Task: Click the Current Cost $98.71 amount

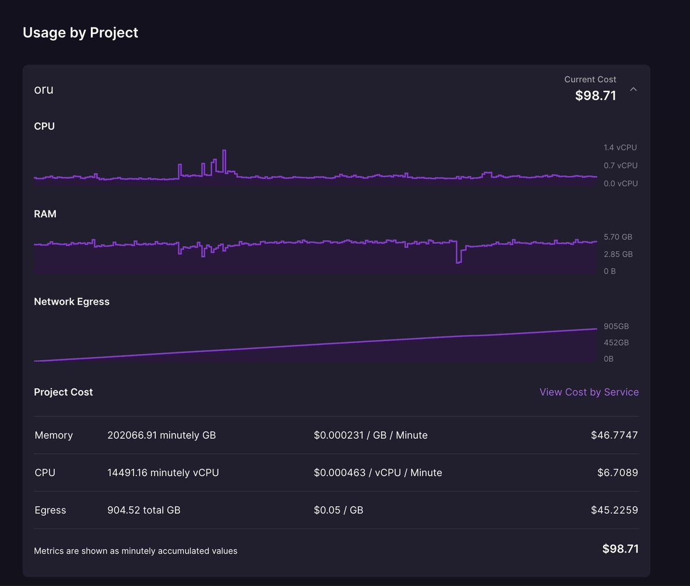Action: point(596,95)
